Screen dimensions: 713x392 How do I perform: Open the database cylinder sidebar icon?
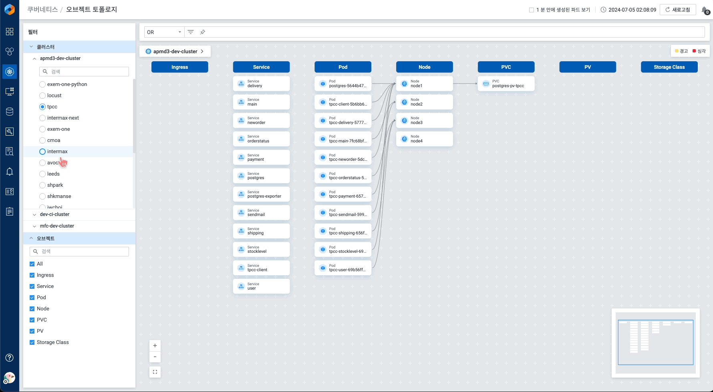click(10, 112)
